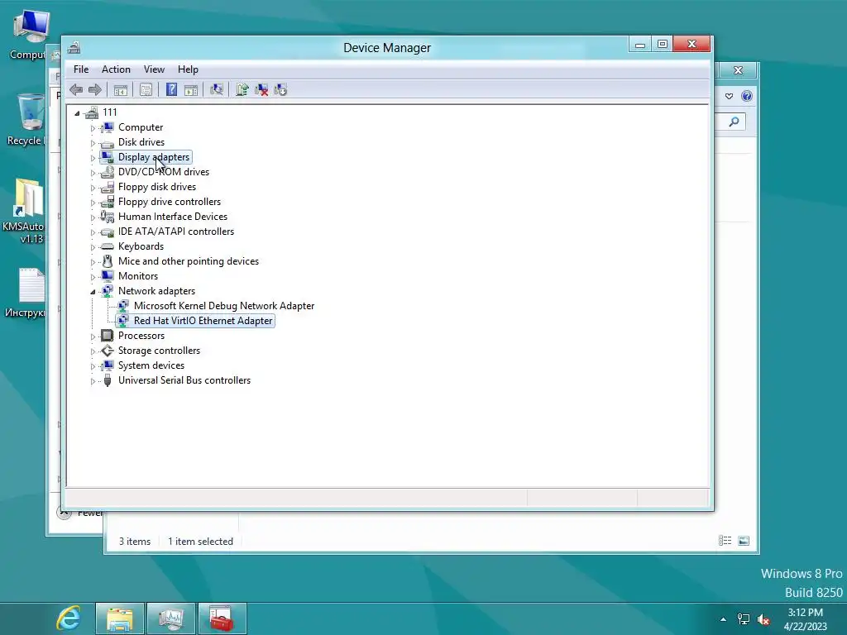847x635 pixels.
Task: Click the Processors chip icon
Action: click(108, 336)
